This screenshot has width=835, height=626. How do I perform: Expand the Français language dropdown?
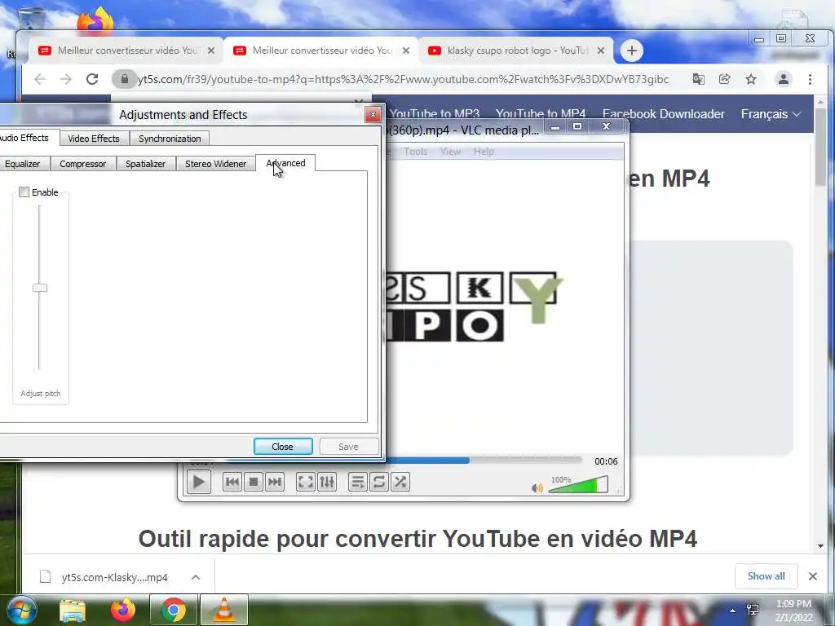tap(771, 114)
